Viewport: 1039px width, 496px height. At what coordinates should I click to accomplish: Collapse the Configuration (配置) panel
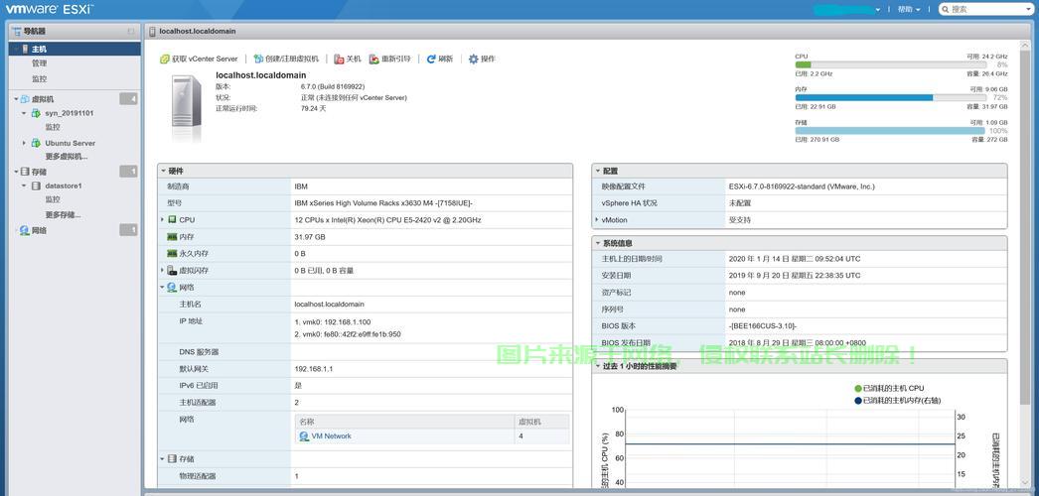tap(597, 171)
